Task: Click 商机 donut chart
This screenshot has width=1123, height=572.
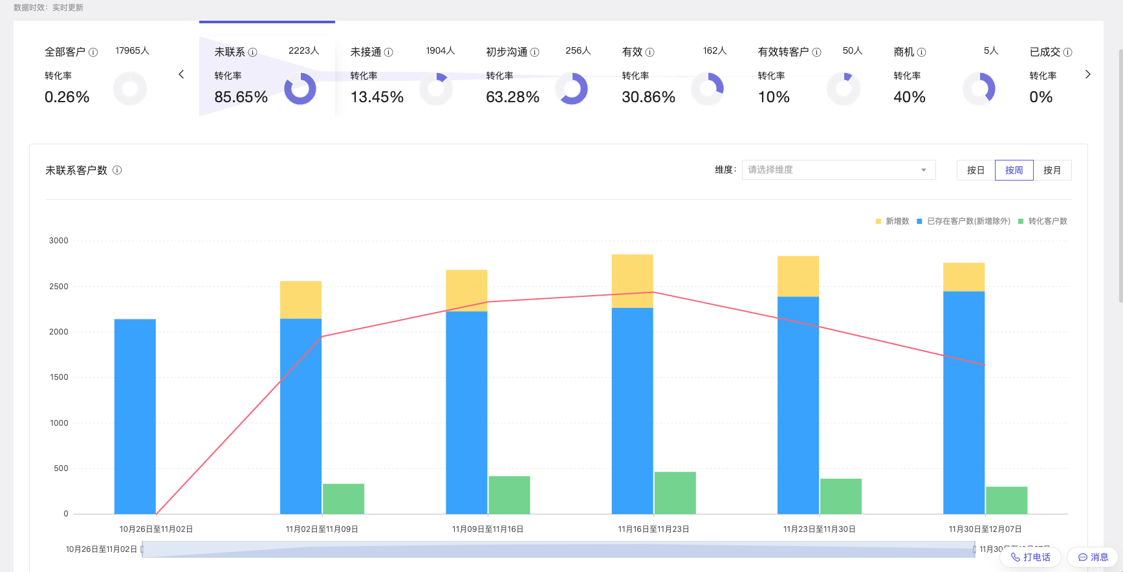Action: [979, 89]
